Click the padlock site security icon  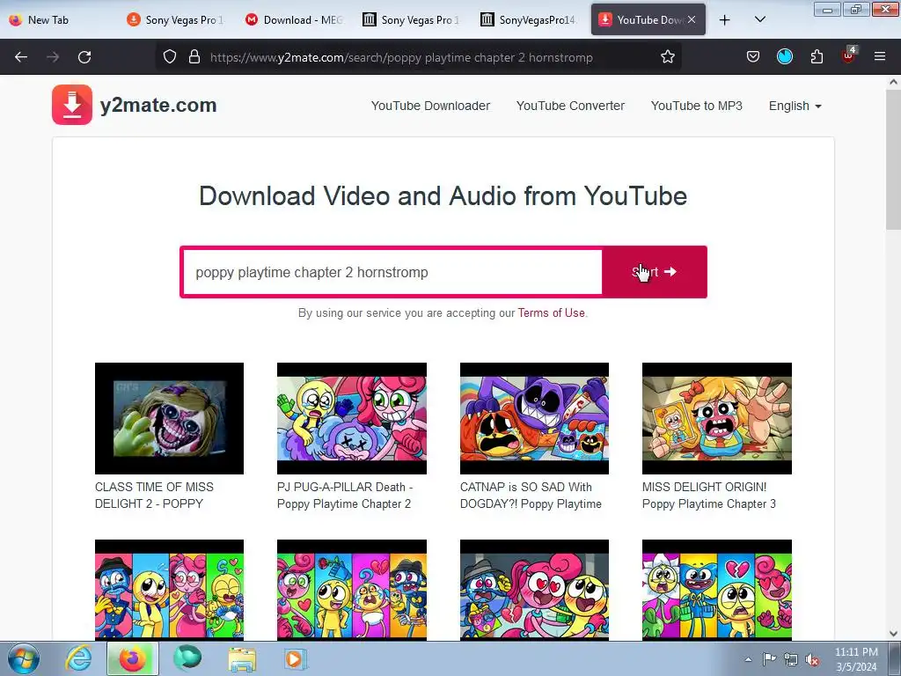pos(194,56)
